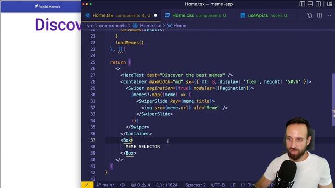Click the React icon on Home.tsx tab
Viewport: 335px width, 188px height.
[x=87, y=15]
